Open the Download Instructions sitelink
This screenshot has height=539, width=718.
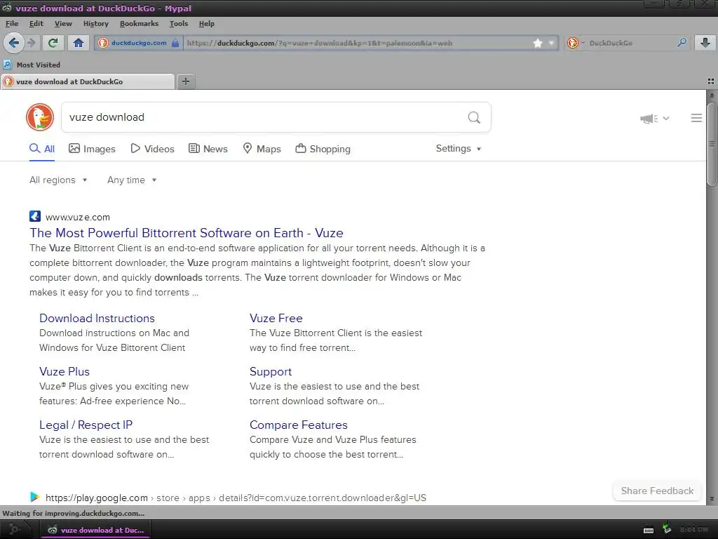pyautogui.click(x=97, y=318)
